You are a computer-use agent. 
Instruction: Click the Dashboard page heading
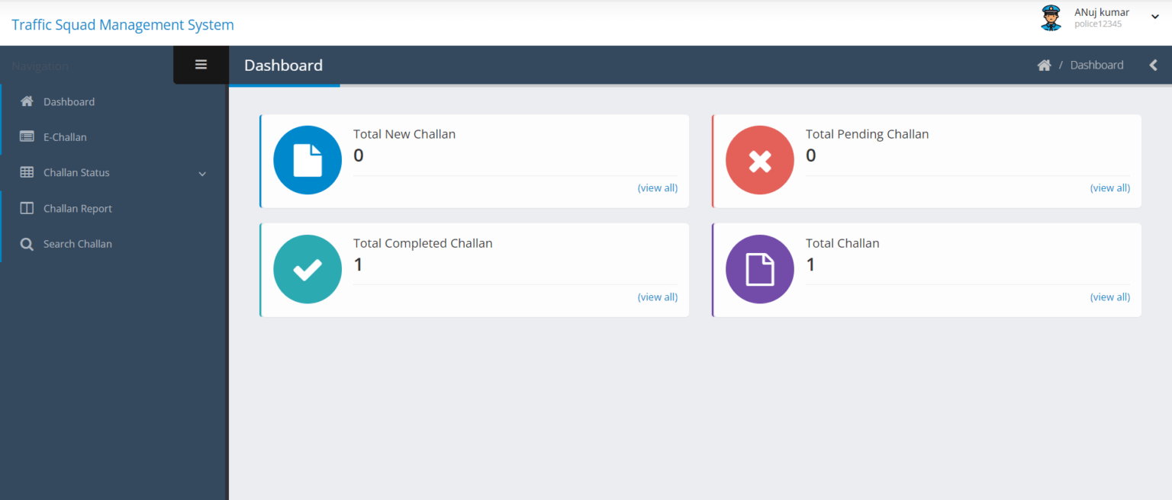coord(284,66)
